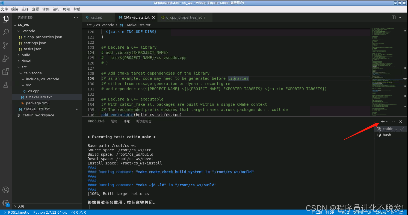Open the Explorer view in the activity bar
The height and width of the screenshot is (215, 408).
coord(6,19)
